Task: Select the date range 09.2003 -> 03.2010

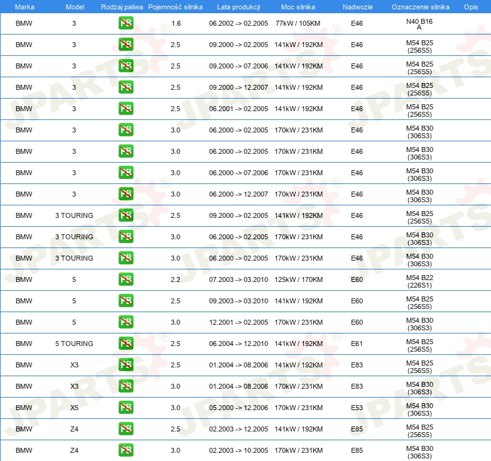Action: pyautogui.click(x=239, y=301)
